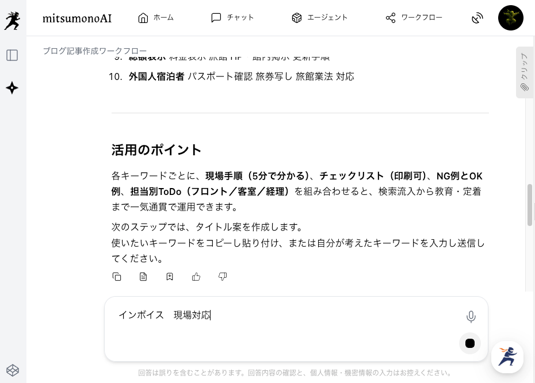Bookmark the response with the bookmark-plus icon
The height and width of the screenshot is (383, 535).
[x=170, y=277]
